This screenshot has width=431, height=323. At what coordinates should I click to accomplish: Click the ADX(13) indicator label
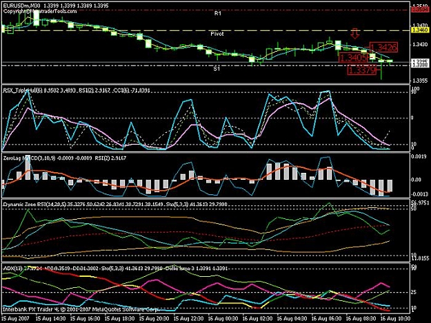[13, 269]
